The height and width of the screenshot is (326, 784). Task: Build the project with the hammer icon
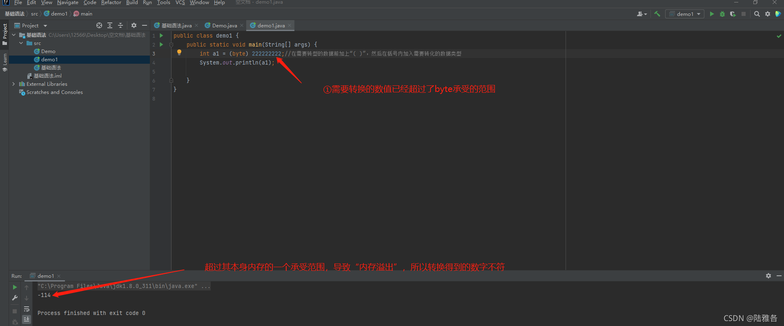click(657, 14)
